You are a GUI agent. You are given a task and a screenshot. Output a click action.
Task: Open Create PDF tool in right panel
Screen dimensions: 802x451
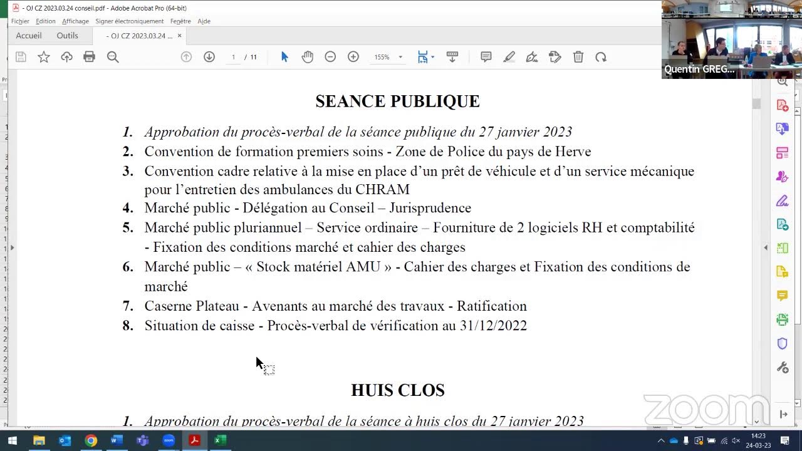782,105
